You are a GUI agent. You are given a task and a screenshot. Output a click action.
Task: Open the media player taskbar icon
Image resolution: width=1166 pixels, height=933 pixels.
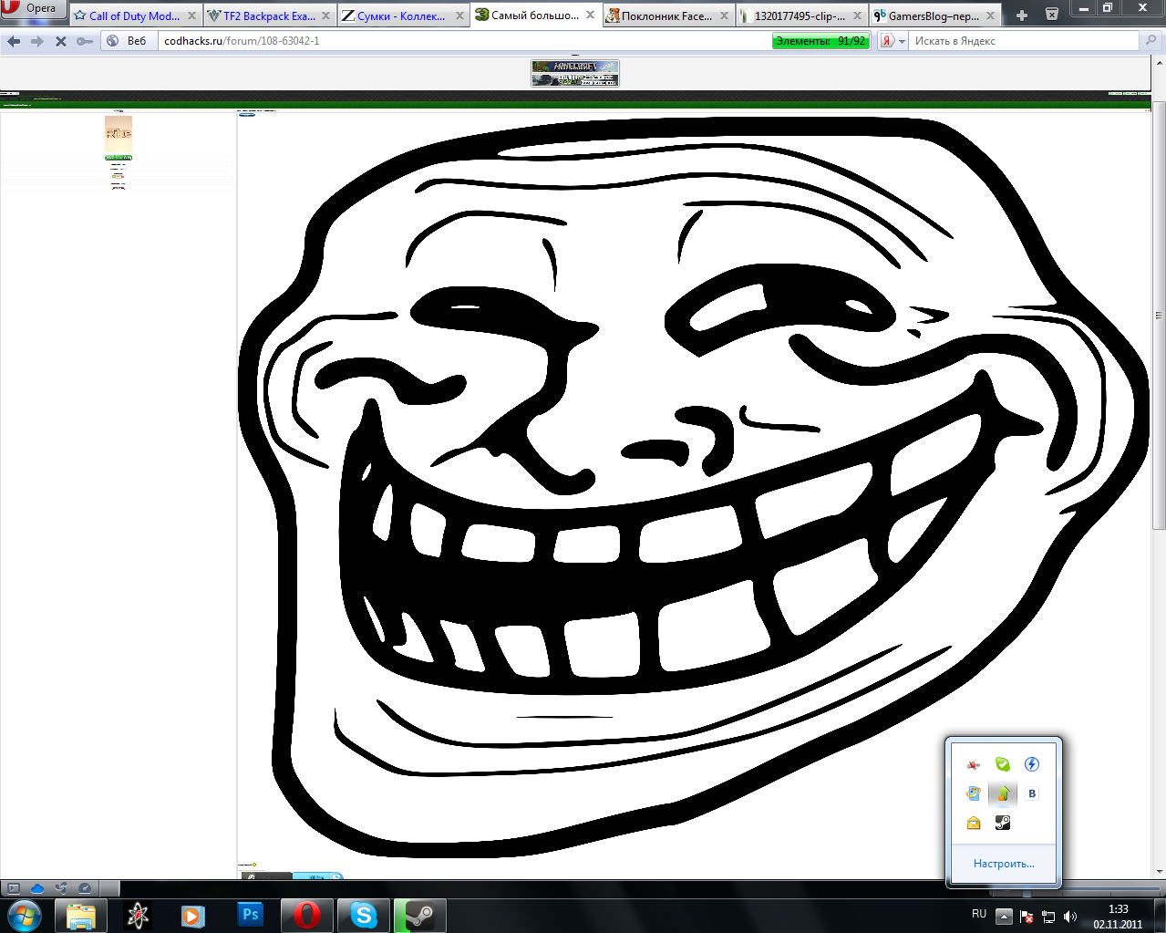click(193, 916)
